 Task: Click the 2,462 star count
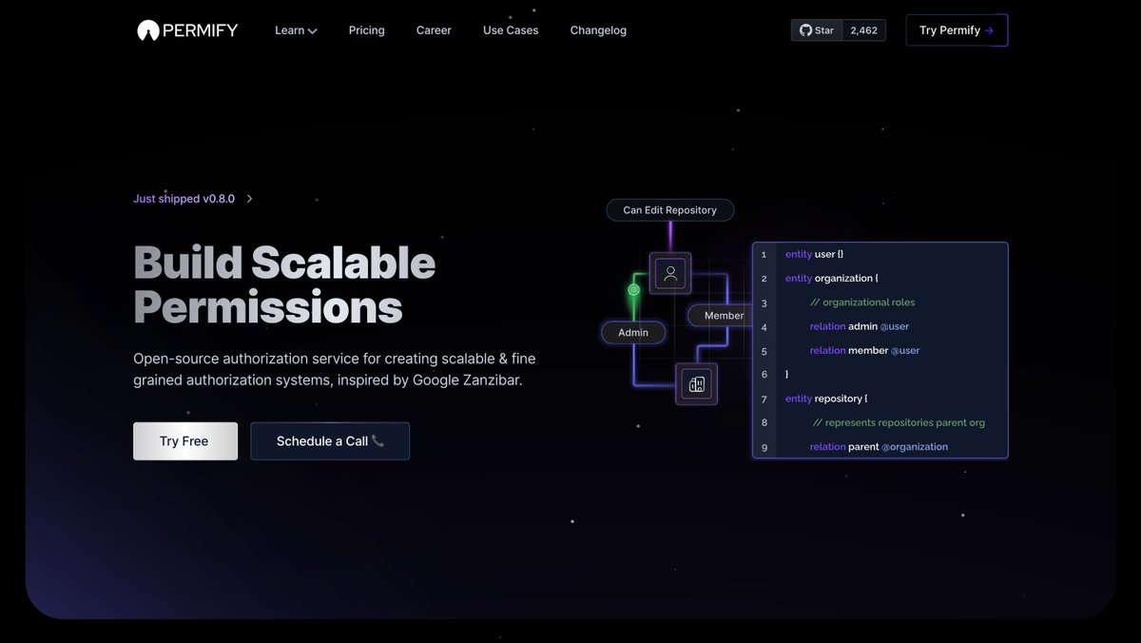[864, 30]
